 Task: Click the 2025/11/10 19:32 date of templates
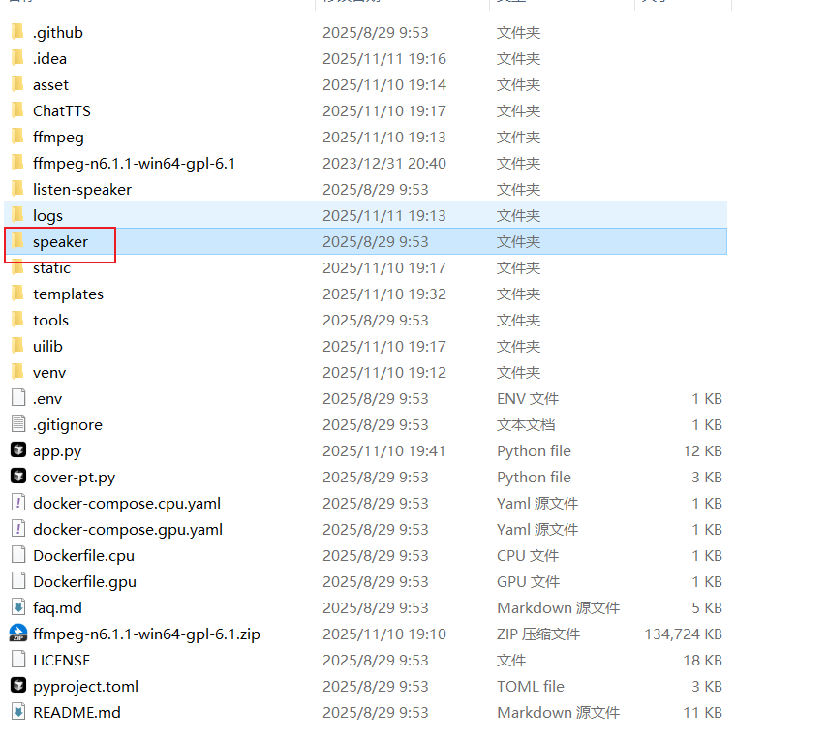coord(384,294)
